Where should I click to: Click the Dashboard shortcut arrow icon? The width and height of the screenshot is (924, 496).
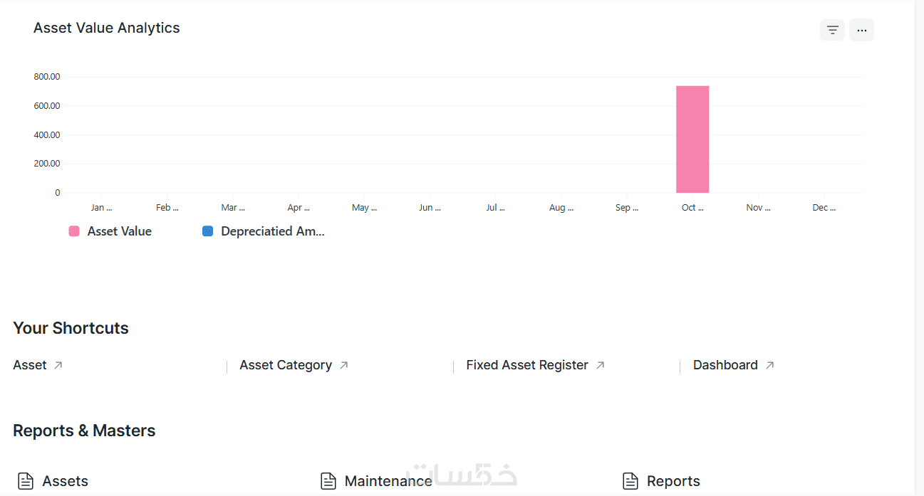point(770,365)
